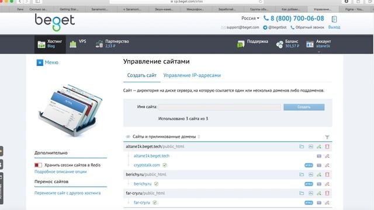
Task: Open the Партнерство section
Action: pyautogui.click(x=112, y=44)
